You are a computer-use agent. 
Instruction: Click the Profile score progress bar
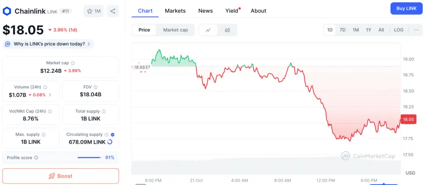[x=90, y=158]
